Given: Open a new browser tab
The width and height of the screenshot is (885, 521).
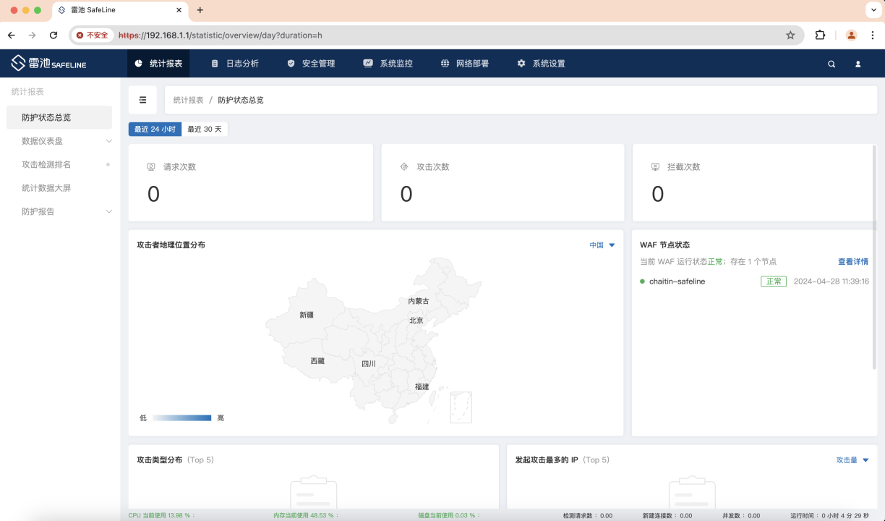Looking at the screenshot, I should tap(200, 10).
